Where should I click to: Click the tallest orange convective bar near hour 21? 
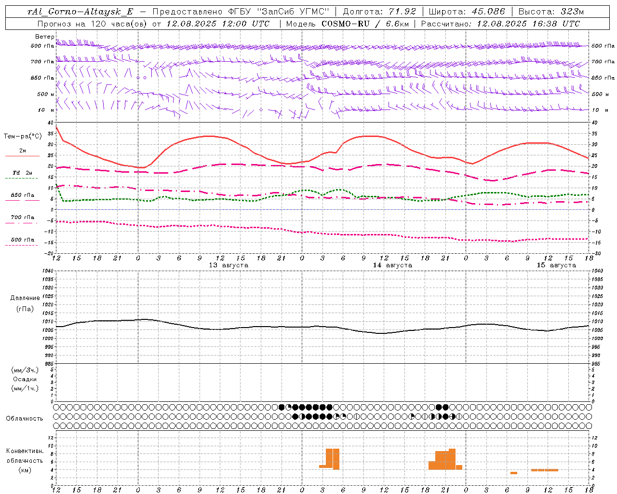click(x=452, y=459)
